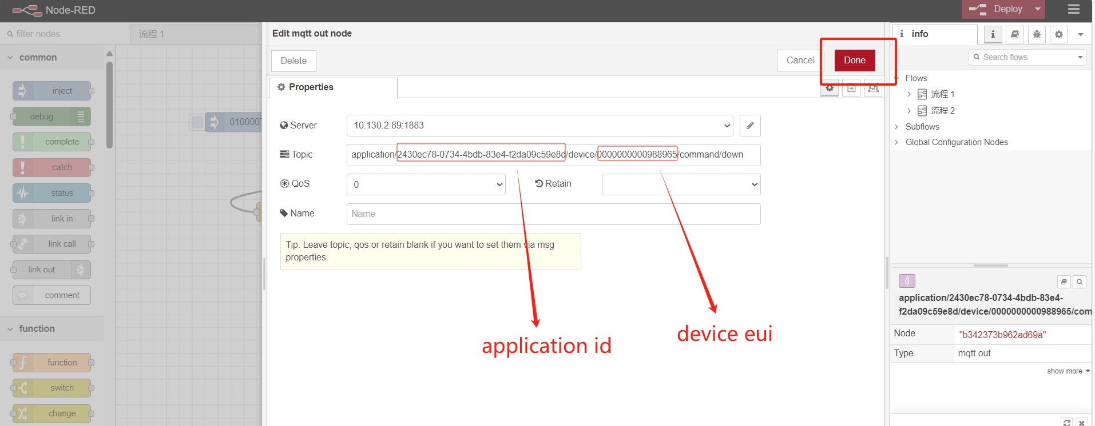Collapse the Flows tree section
Viewport: 1095px width, 426px height.
coord(896,78)
